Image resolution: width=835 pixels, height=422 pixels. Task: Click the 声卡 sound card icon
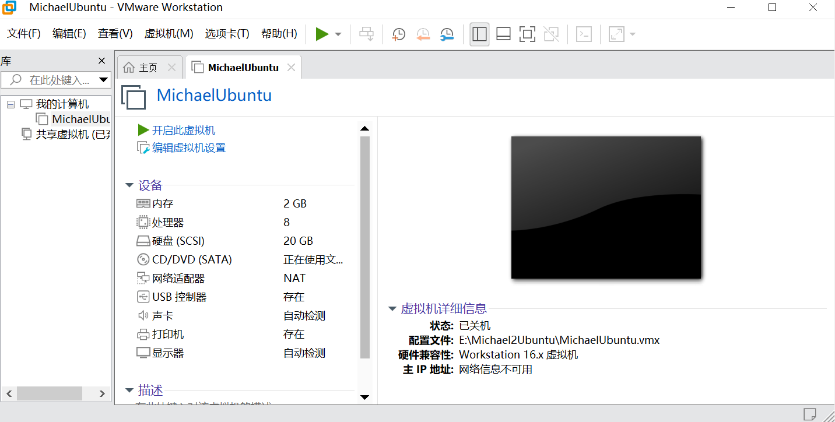pos(143,315)
